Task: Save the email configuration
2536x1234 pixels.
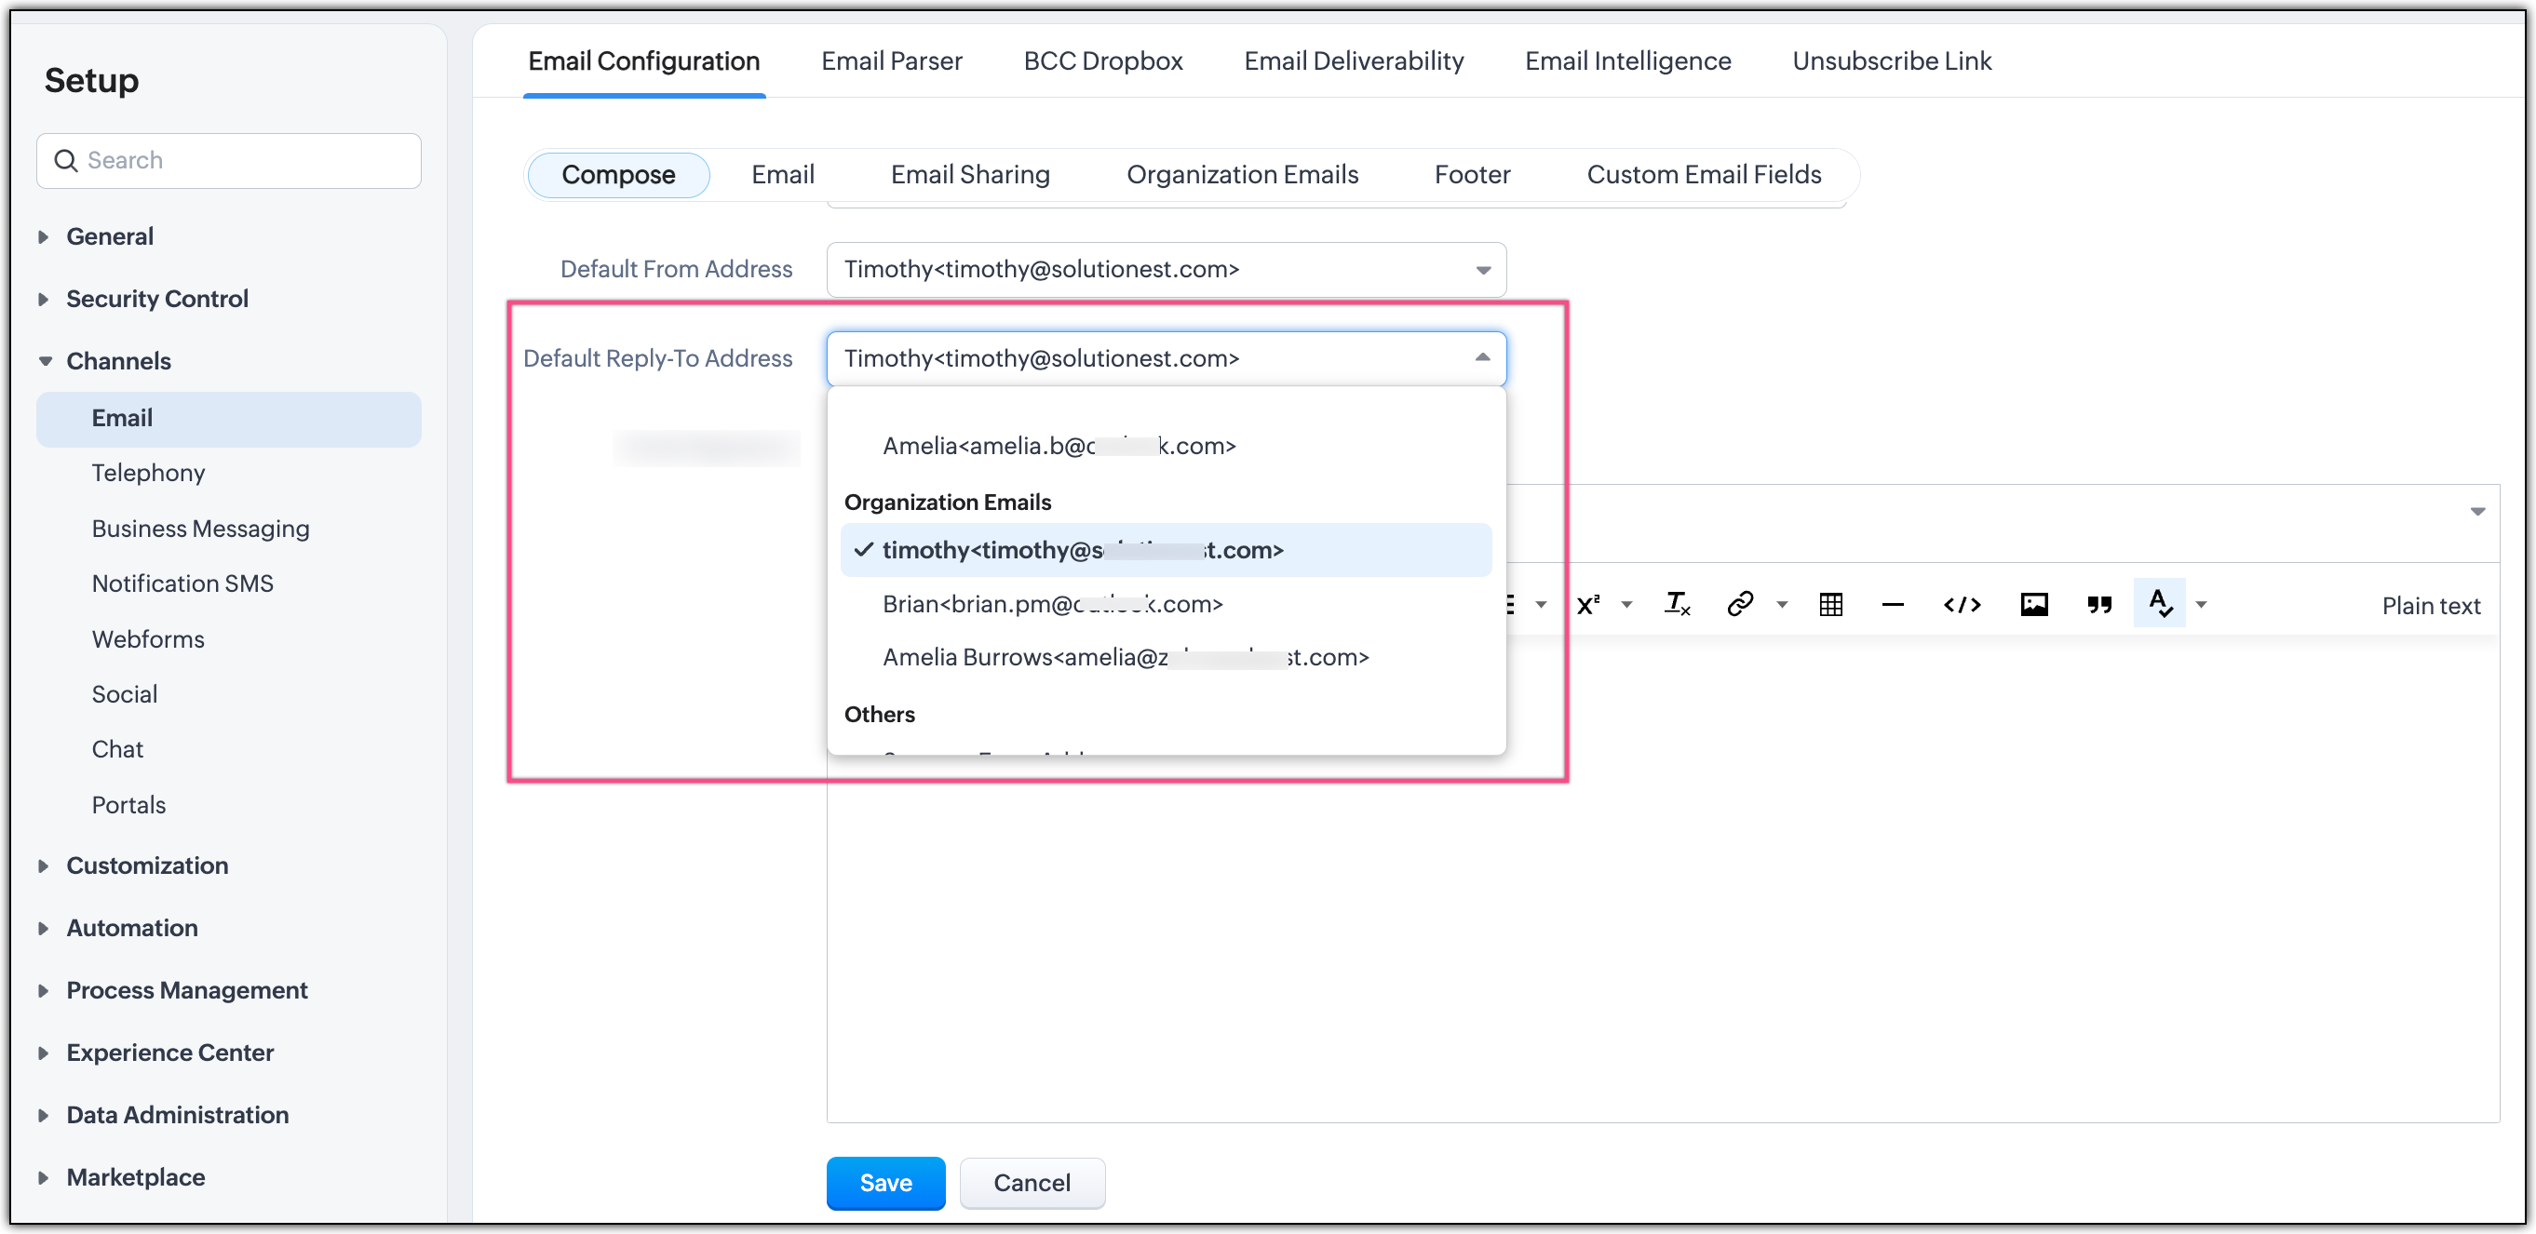Action: [x=885, y=1183]
